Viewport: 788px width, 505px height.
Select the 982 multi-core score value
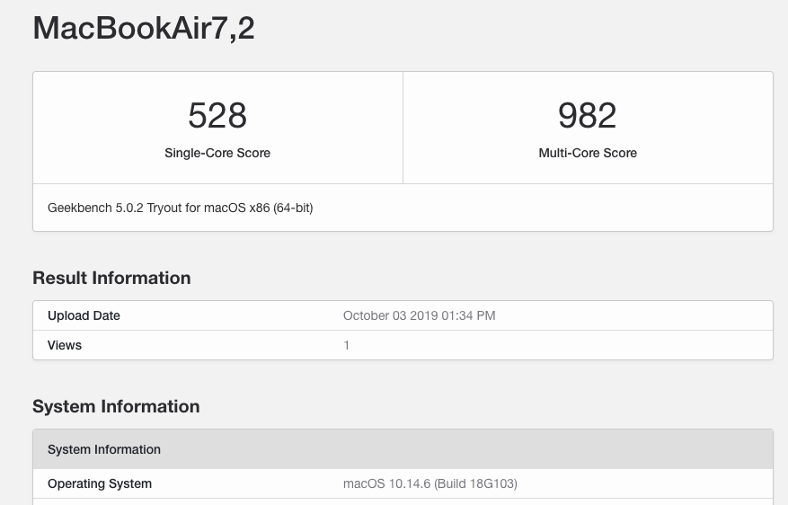pyautogui.click(x=588, y=116)
